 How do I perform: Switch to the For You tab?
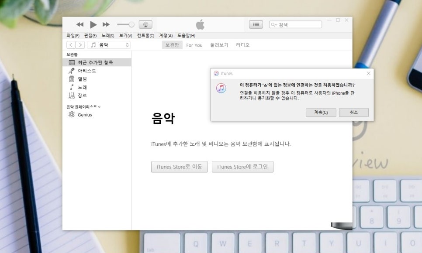(194, 45)
